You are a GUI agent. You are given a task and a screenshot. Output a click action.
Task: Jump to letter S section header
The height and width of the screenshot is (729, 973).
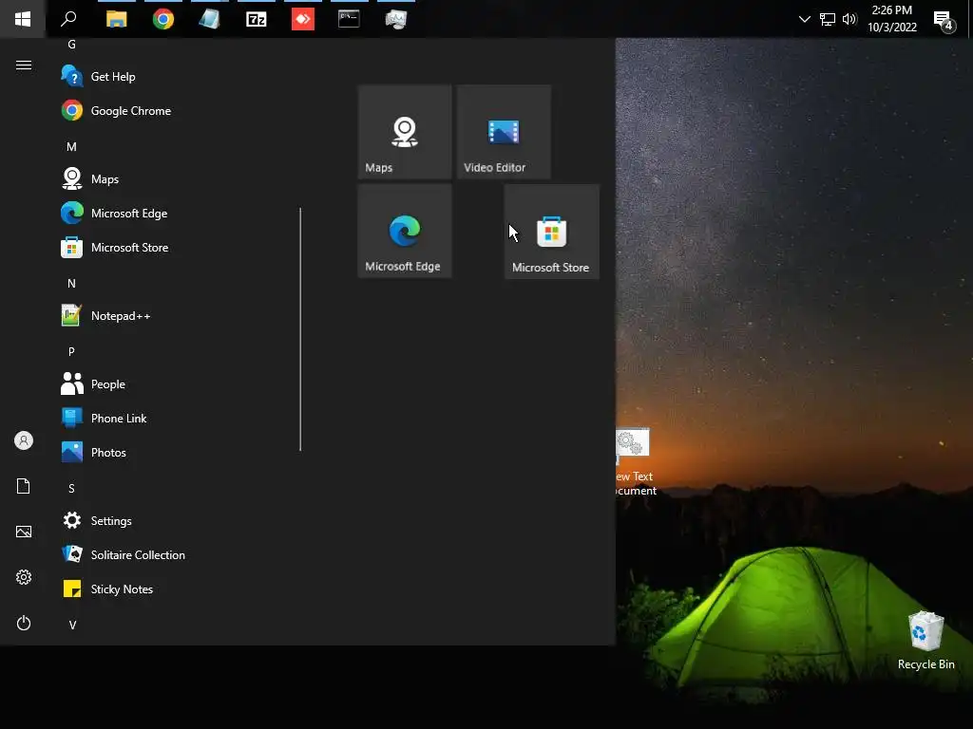tap(71, 489)
